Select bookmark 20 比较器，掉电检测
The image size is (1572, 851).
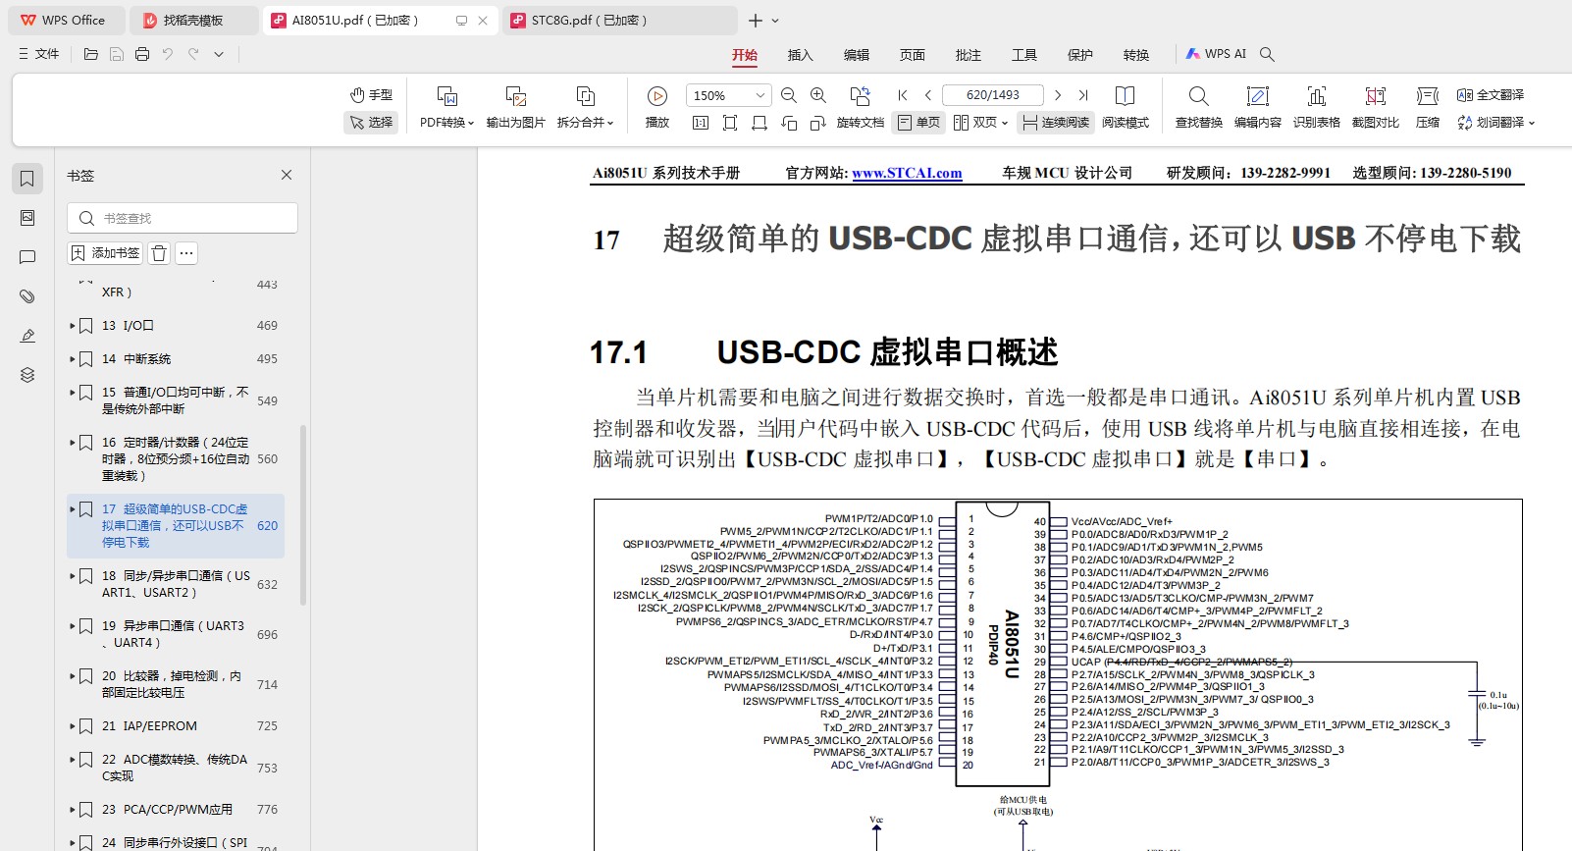point(176,684)
